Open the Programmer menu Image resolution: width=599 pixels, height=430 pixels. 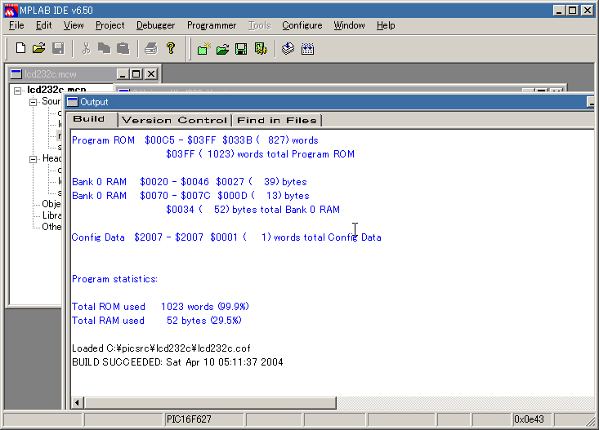pyautogui.click(x=212, y=25)
